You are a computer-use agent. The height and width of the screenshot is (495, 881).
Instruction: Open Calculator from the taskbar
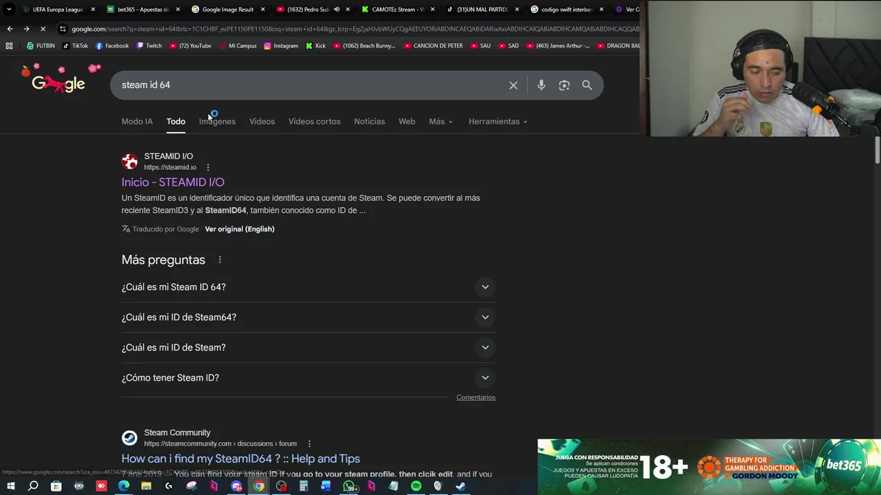click(304, 486)
